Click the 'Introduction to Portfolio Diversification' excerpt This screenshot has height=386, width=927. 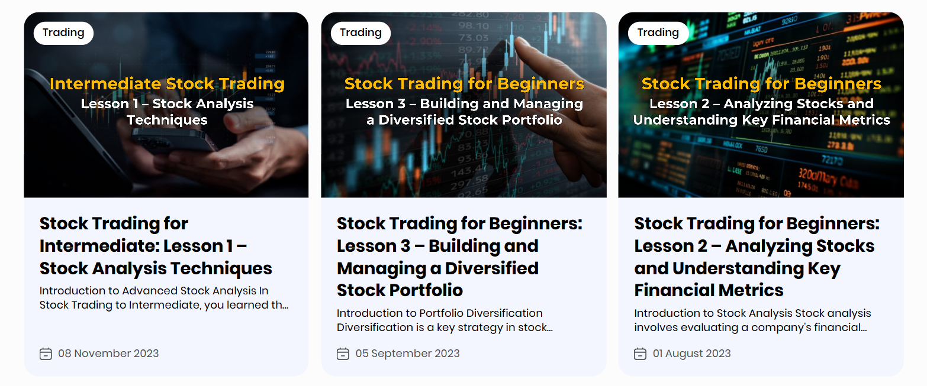(445, 320)
